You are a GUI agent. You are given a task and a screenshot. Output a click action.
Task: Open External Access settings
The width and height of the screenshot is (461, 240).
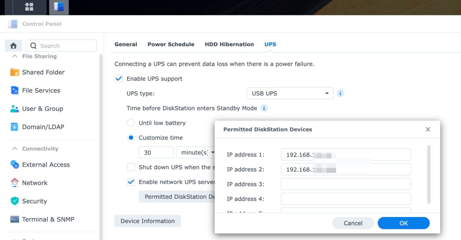pos(46,165)
